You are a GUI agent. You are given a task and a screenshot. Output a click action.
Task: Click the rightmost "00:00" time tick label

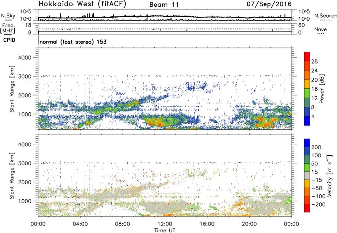(x=292, y=224)
